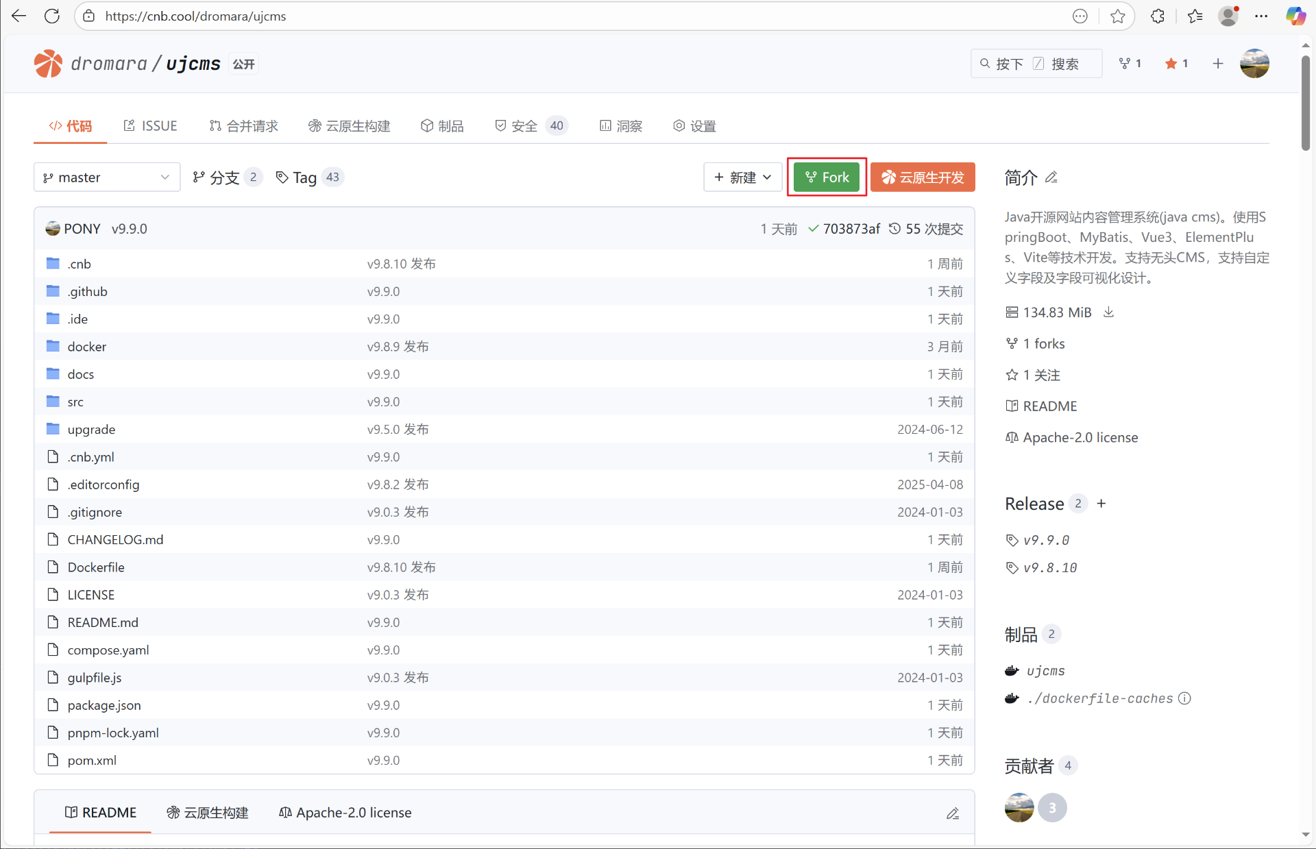The width and height of the screenshot is (1316, 849).
Task: Open the src folder
Action: coord(75,402)
